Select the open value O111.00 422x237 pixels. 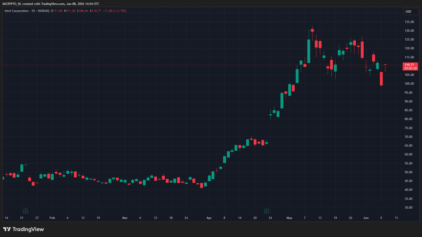(57, 11)
